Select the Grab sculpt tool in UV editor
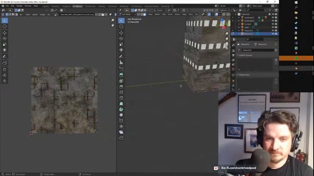 click(4, 69)
